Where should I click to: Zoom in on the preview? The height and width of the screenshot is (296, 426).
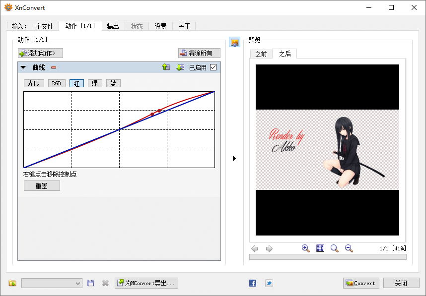pos(306,248)
